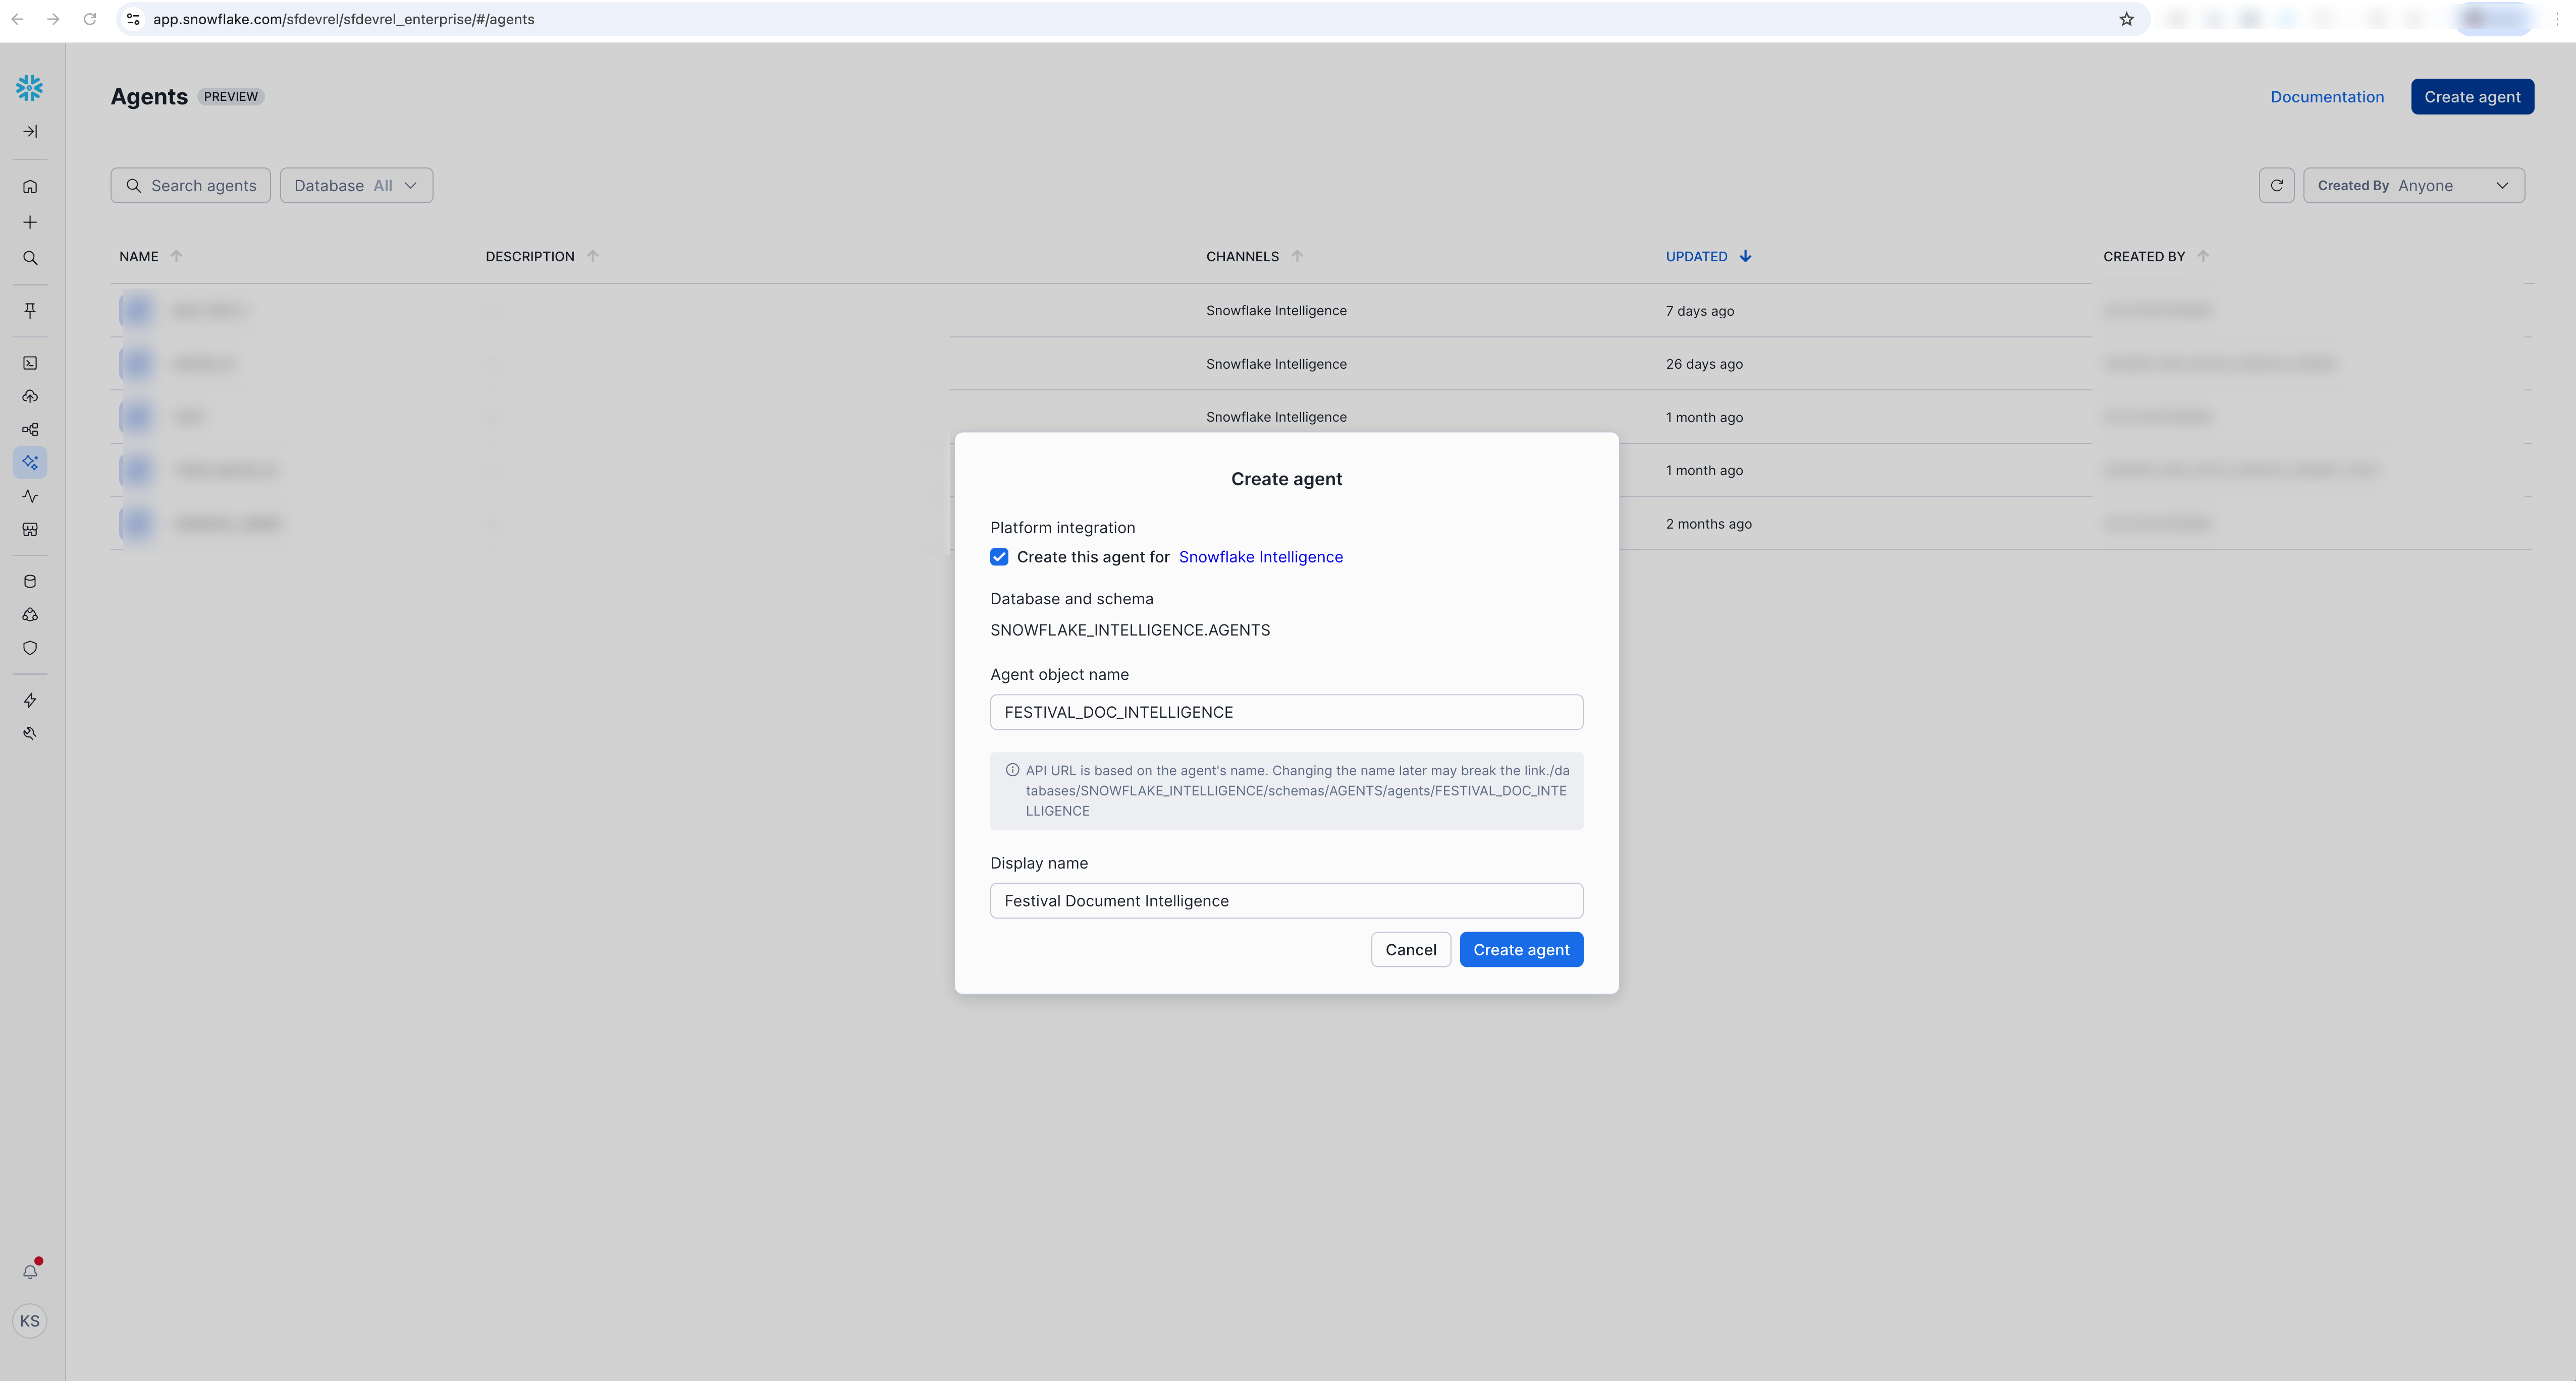
Task: Select the AI & ML sparkles sidebar icon
Action: tap(29, 462)
